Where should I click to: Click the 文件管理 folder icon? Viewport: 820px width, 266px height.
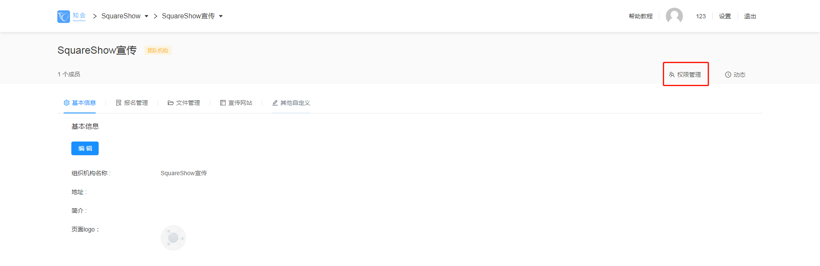(x=171, y=103)
